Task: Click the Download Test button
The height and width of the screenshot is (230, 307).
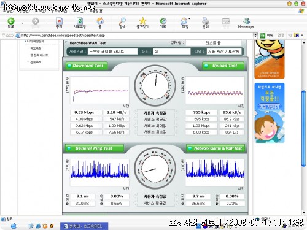Action: click(87, 66)
